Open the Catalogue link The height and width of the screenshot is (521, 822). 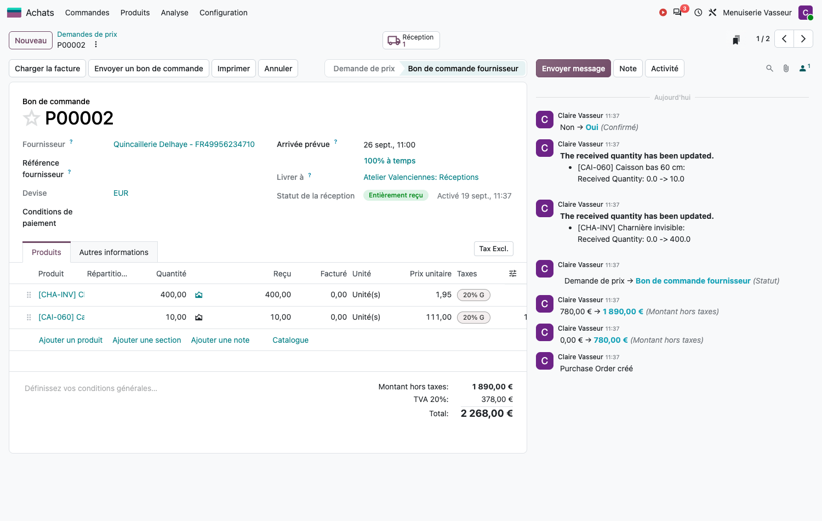point(290,340)
